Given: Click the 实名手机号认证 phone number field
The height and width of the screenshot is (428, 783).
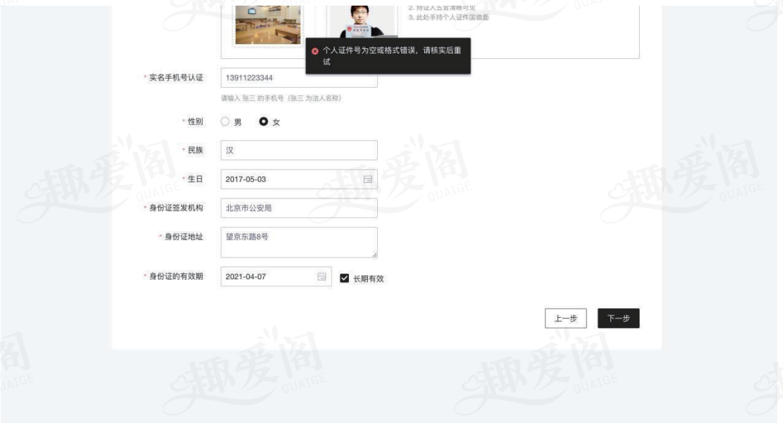Looking at the screenshot, I should [298, 79].
